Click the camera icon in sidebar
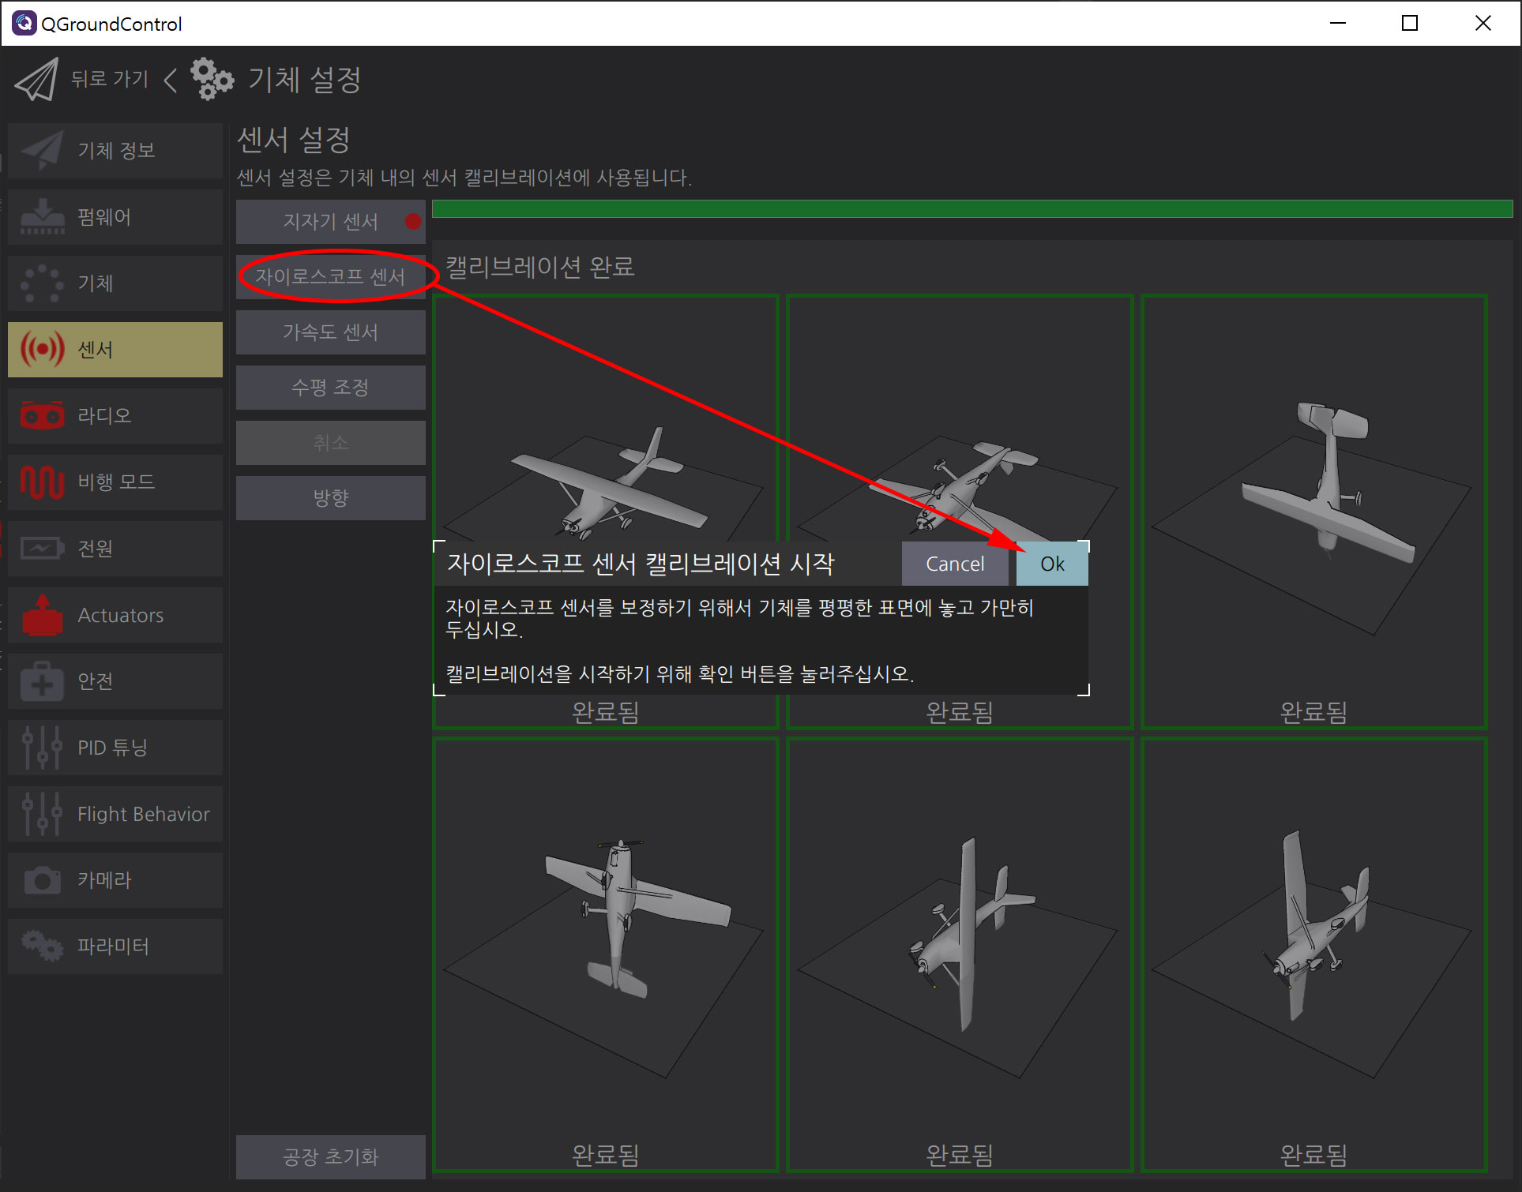The width and height of the screenshot is (1522, 1192). [x=42, y=880]
